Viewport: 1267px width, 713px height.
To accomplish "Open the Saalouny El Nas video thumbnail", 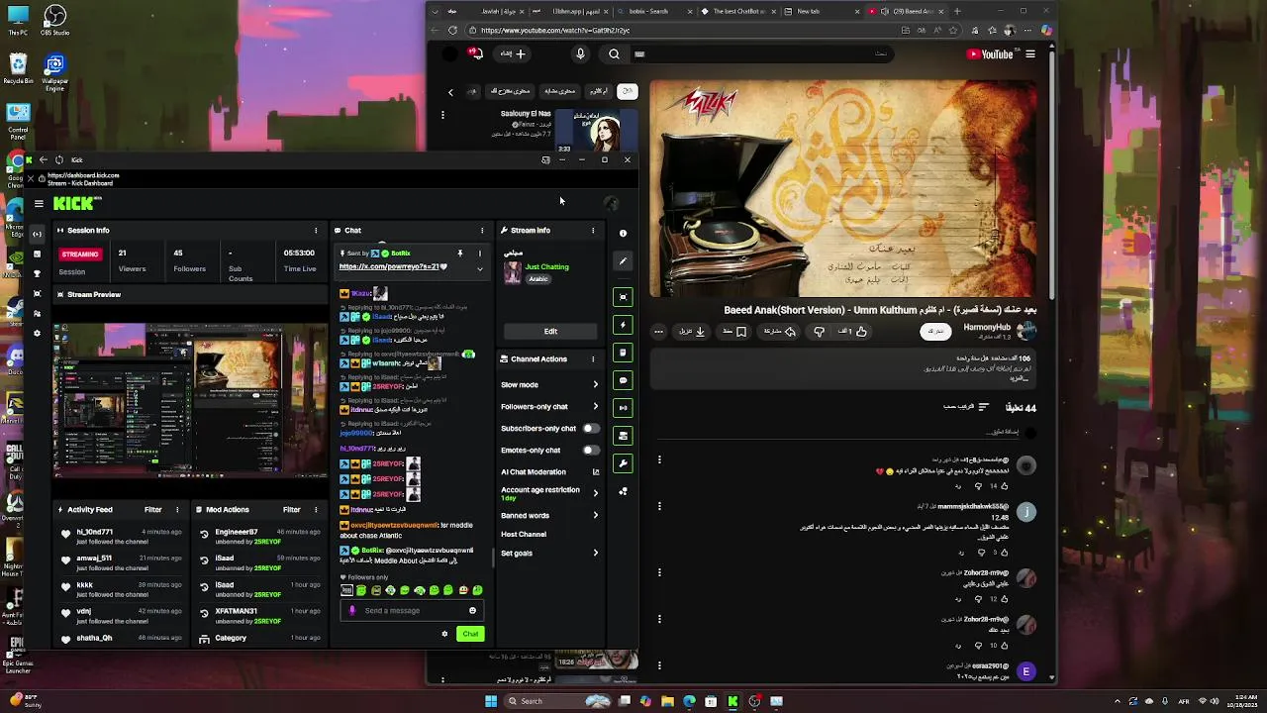I will (x=596, y=132).
